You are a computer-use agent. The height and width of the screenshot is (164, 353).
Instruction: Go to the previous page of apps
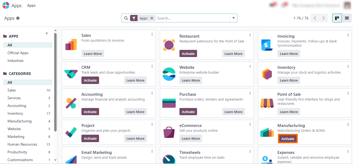point(315,18)
